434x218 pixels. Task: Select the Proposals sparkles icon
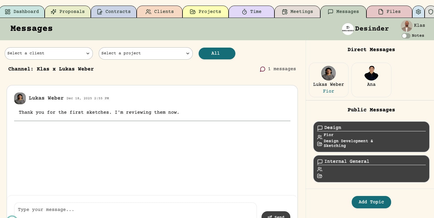[x=54, y=12]
